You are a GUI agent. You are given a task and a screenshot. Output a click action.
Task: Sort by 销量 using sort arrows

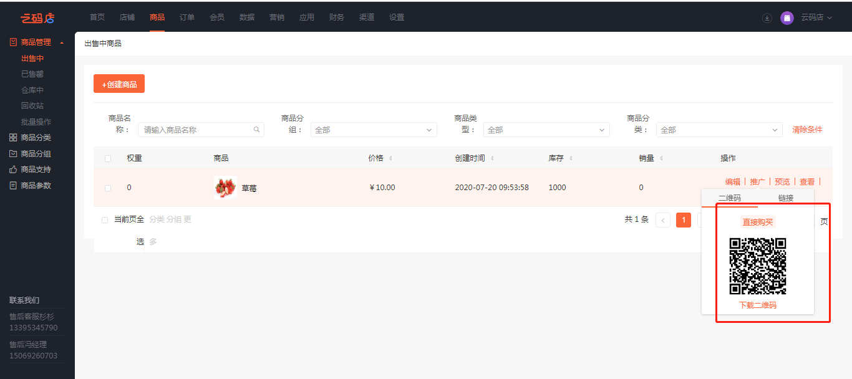click(x=661, y=158)
